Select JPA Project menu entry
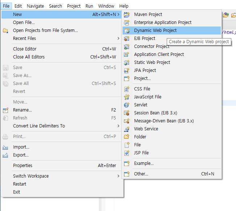 click(171, 70)
